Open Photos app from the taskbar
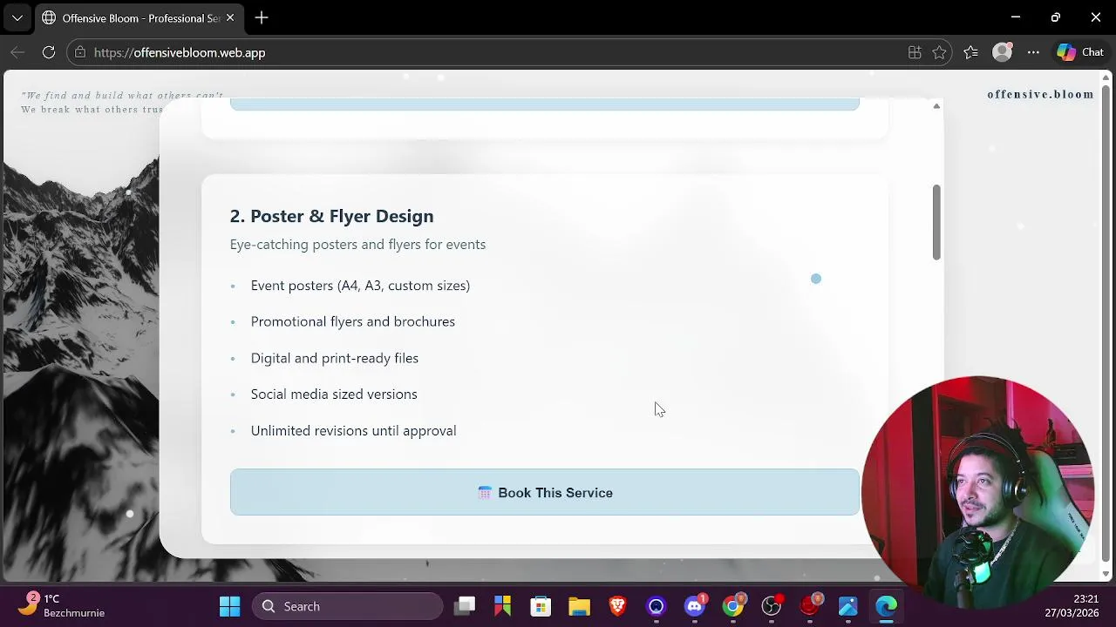 (848, 606)
